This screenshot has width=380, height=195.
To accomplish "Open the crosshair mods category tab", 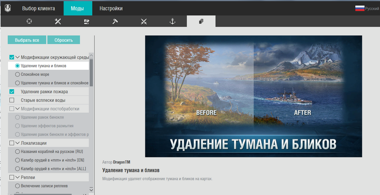I will coord(29,21).
